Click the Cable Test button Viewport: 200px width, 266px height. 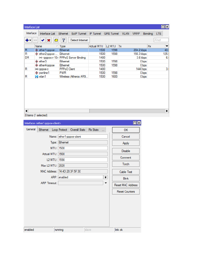126,172
